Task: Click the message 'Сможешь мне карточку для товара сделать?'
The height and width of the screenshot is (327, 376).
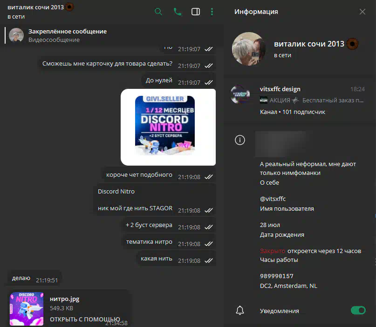Action: point(108,64)
